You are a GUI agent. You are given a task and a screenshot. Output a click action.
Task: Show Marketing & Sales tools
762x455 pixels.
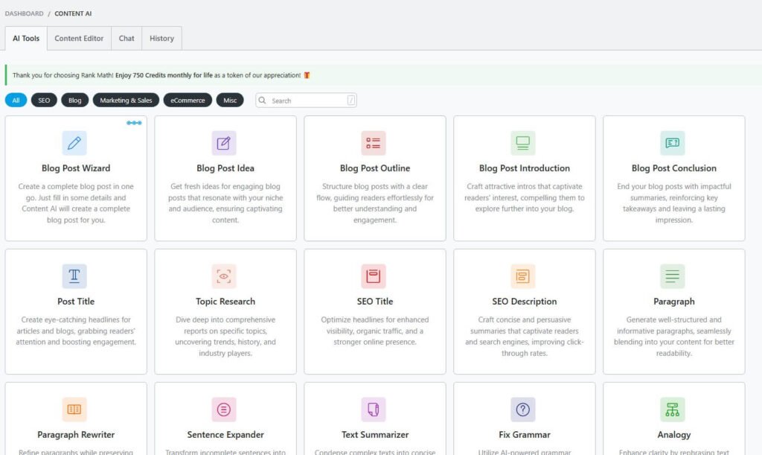point(126,100)
